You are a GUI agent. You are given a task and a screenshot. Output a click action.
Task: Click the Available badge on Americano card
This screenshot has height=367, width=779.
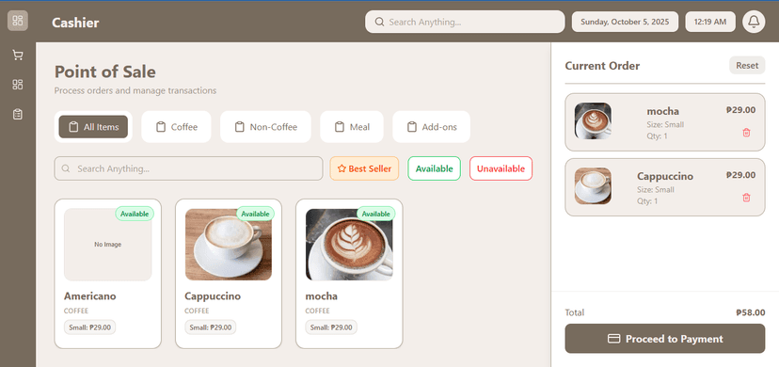tap(135, 214)
